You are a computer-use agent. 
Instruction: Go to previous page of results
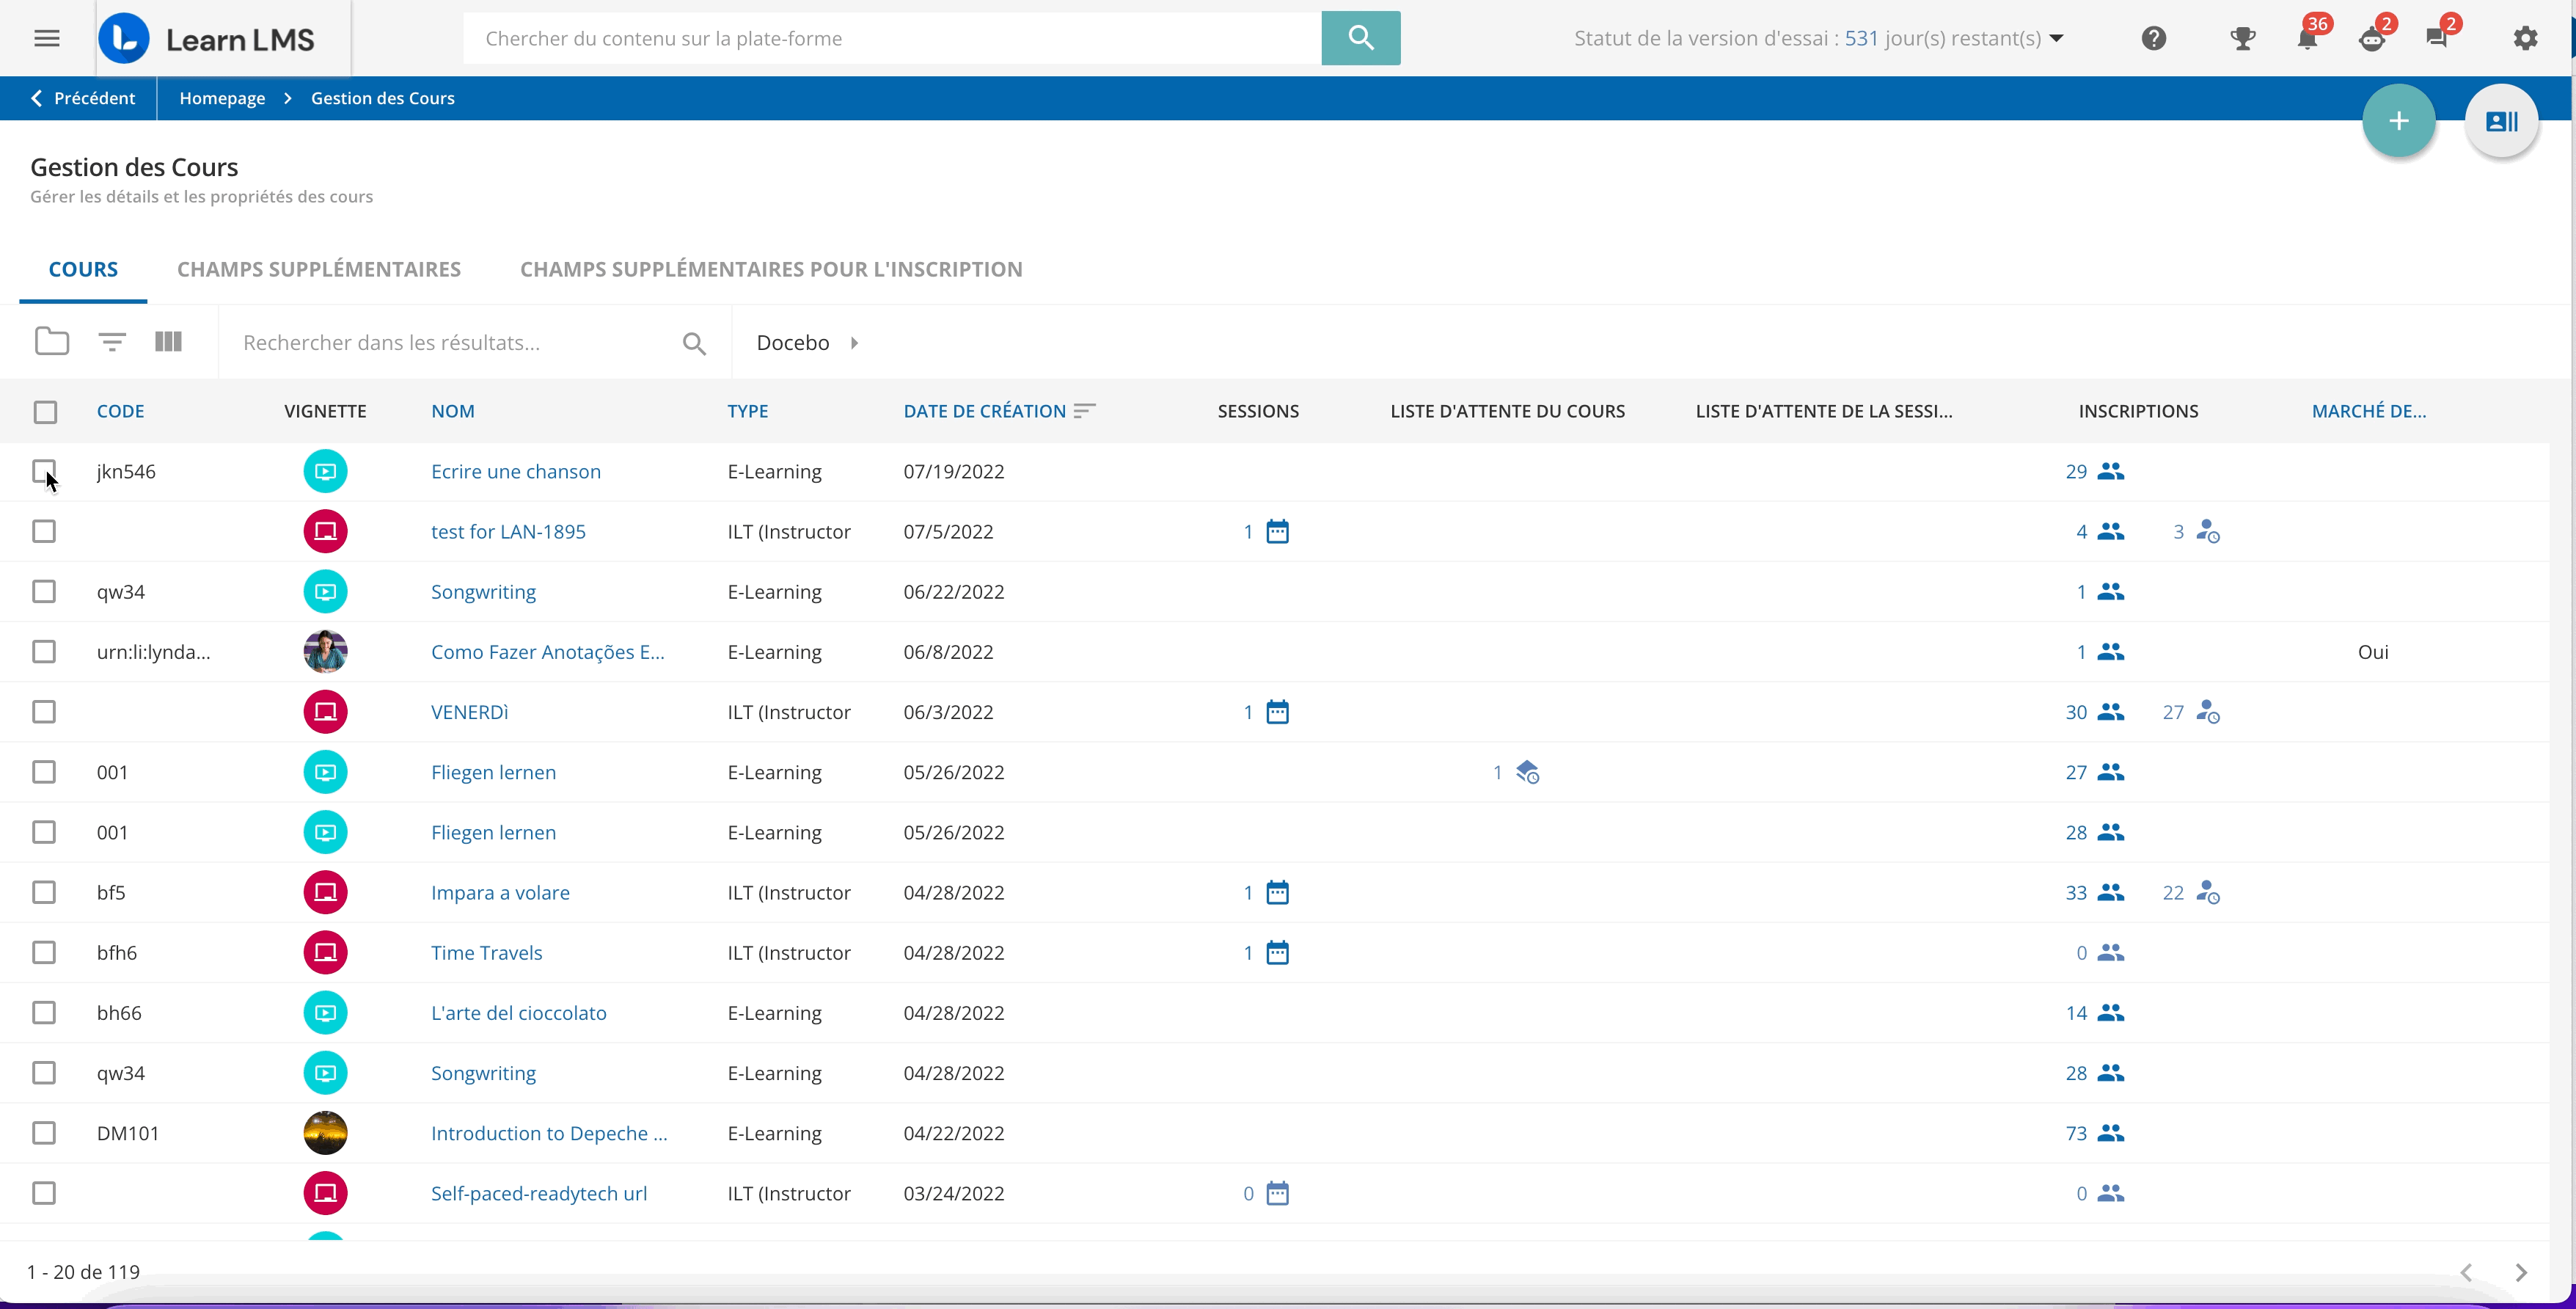[2466, 1272]
